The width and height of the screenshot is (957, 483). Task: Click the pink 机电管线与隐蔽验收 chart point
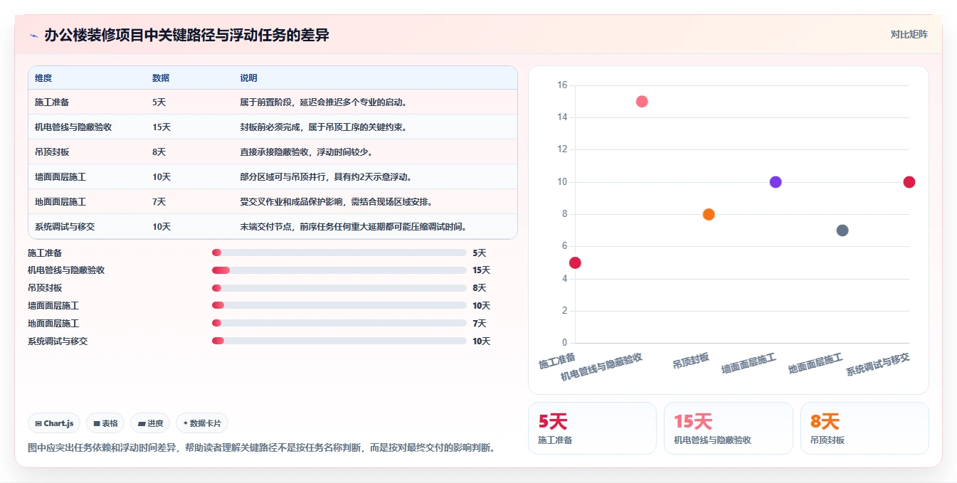[642, 101]
